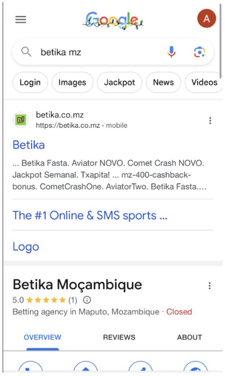Image resolution: width=225 pixels, height=376 pixels.
Task: Switch to the About tab
Action: tap(189, 337)
